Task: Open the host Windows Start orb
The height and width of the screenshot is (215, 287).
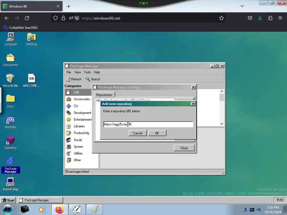Action: pos(8,209)
